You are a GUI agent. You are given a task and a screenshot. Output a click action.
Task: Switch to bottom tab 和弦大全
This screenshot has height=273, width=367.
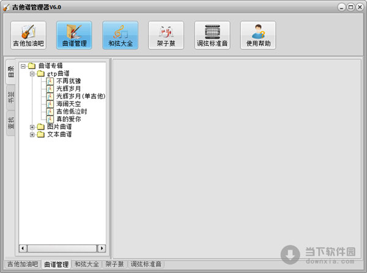click(x=87, y=264)
